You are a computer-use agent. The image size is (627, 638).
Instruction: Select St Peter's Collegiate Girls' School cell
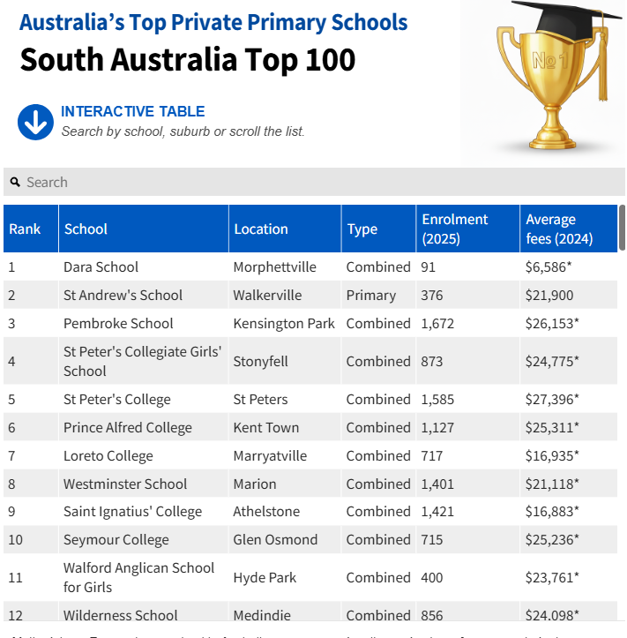coord(144,361)
